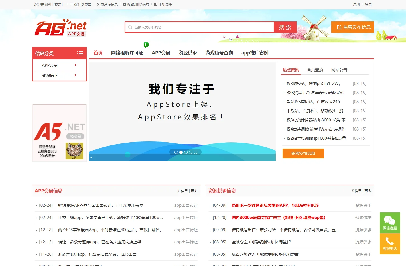Image resolution: width=406 pixels, height=266 pixels.
Task: Open listing ai旅途规划app
Action: (x=97, y=254)
